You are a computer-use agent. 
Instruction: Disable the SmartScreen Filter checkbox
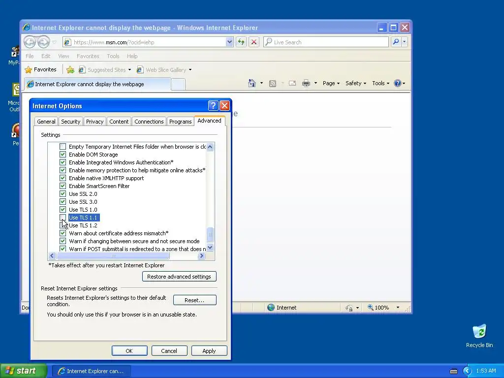(x=63, y=186)
